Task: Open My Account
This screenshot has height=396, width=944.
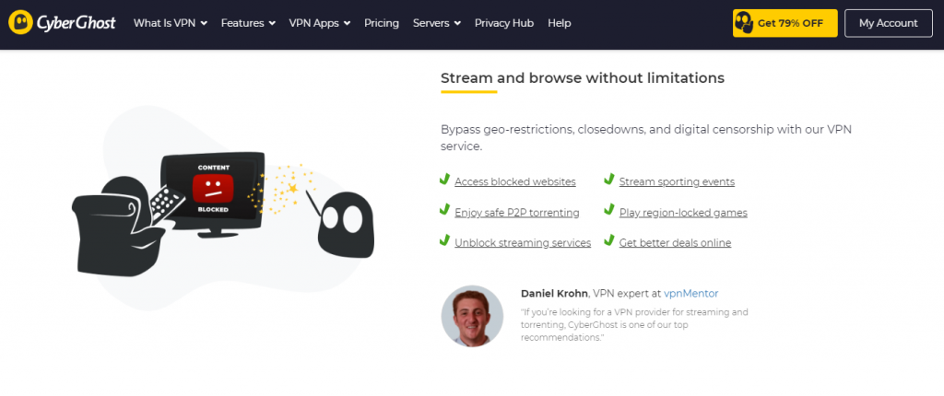Action: coord(888,23)
